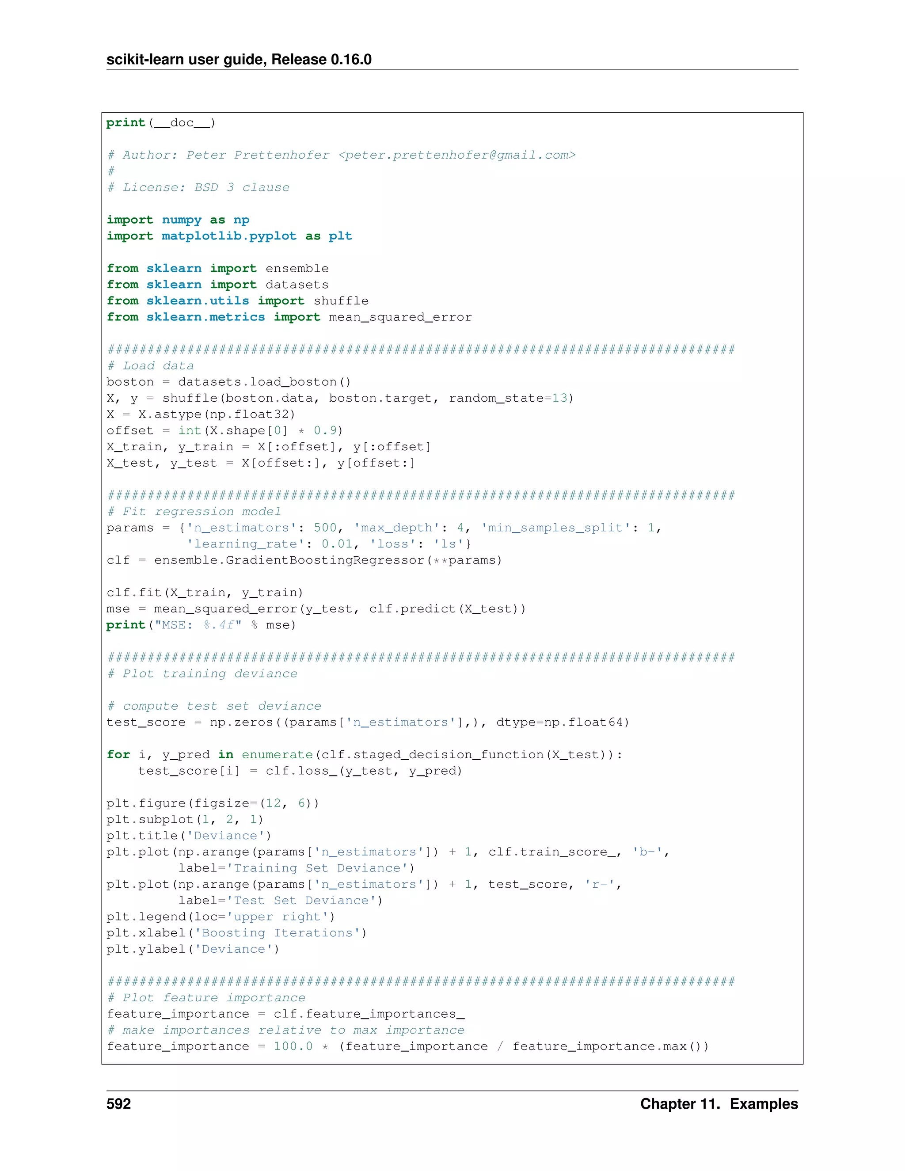Click the line containing 'random_state=13'
Image resolution: width=905 pixels, height=1171 pixels.
pyautogui.click(x=340, y=398)
